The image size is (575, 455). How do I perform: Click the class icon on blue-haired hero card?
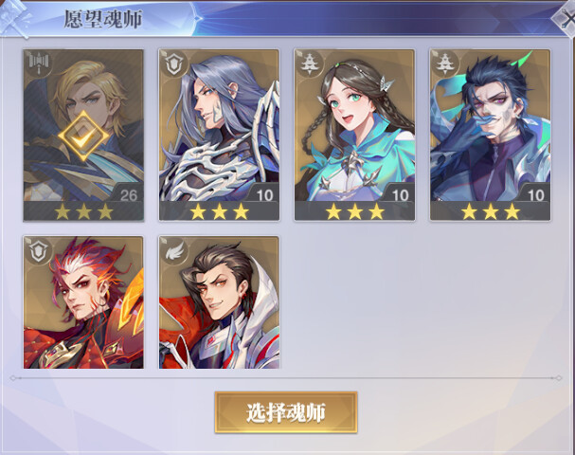click(445, 64)
